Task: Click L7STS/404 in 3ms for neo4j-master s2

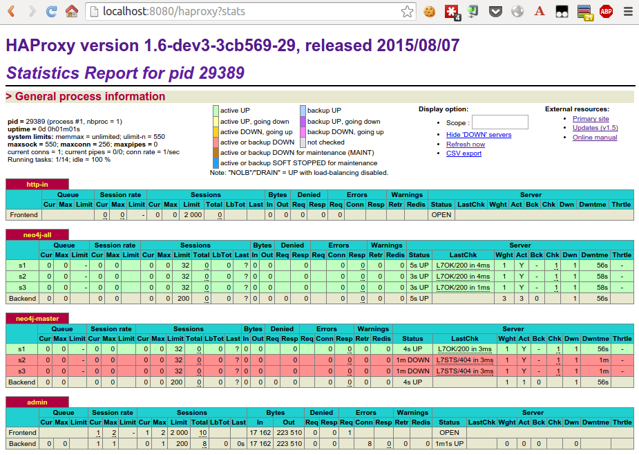Action: click(465, 360)
